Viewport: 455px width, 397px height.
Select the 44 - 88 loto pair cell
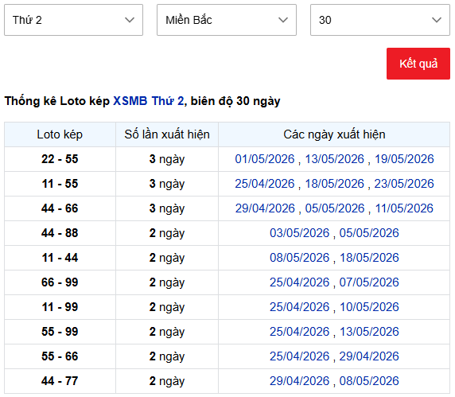click(60, 233)
